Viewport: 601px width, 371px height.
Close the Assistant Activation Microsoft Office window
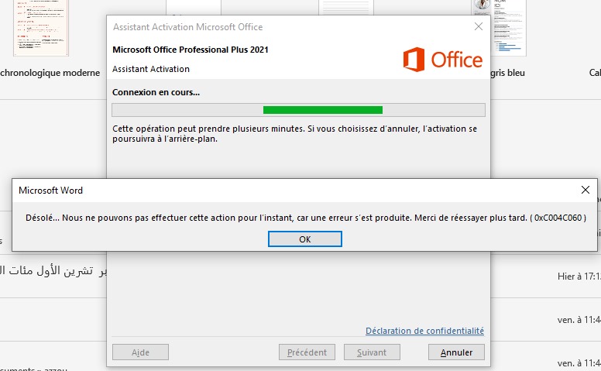[478, 26]
